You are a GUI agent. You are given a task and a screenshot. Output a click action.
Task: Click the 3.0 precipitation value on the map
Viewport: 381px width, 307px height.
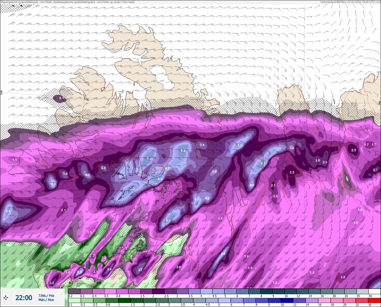click(x=318, y=160)
